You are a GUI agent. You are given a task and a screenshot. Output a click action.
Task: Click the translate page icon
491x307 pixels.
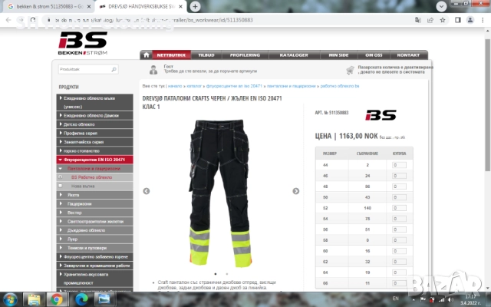417,20
